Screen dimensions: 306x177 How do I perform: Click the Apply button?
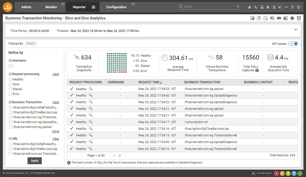coord(35,161)
